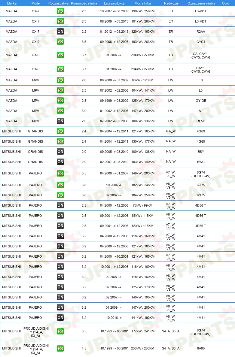
Task: Click diesel ON icon for CX-7 R2AA
Action: (x=60, y=32)
